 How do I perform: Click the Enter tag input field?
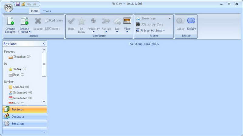point(153,18)
